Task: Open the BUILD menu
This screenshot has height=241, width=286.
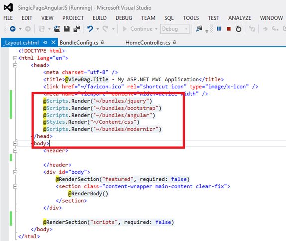Action: tap(99, 18)
